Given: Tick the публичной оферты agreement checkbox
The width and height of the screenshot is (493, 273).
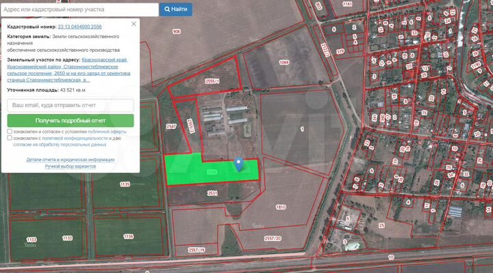Looking at the screenshot, I should [10, 131].
